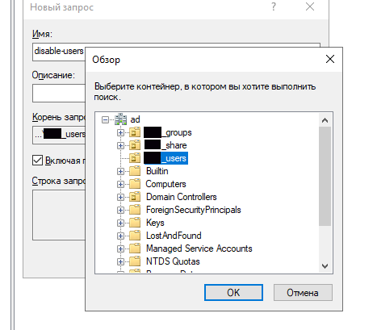Click the Отмена cancel button
Viewport: 377px width, 330px height.
point(303,292)
